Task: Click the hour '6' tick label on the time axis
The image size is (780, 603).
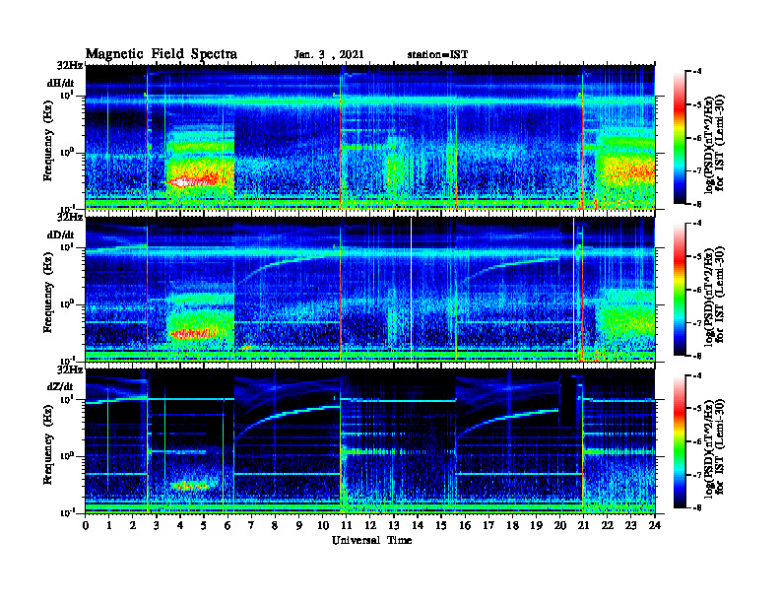Action: pyautogui.click(x=227, y=526)
